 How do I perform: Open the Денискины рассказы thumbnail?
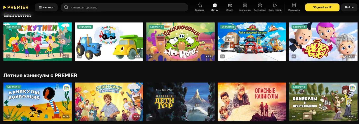pos(109,102)
